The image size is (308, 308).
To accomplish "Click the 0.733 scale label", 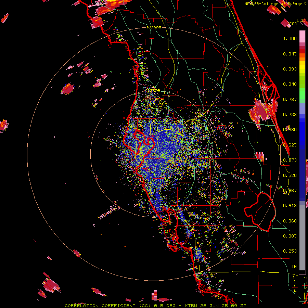I will pos(290,115).
